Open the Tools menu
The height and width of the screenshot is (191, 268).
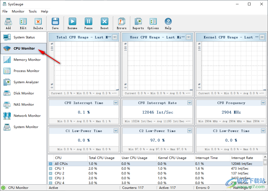point(32,11)
